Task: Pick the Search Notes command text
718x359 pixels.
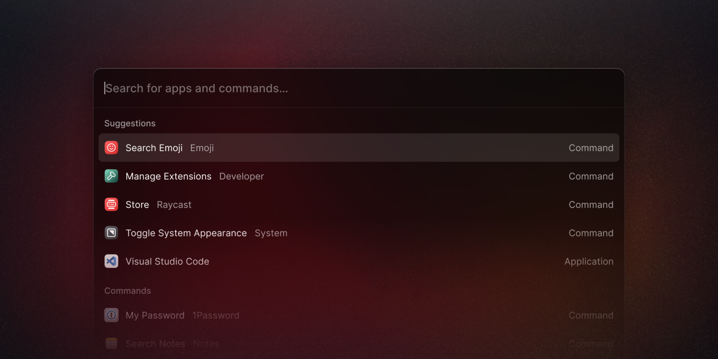Action: pos(155,343)
